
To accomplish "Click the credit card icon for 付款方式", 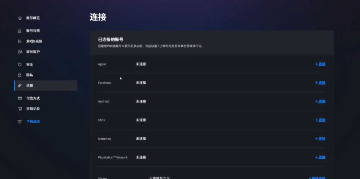I will 20,98.
